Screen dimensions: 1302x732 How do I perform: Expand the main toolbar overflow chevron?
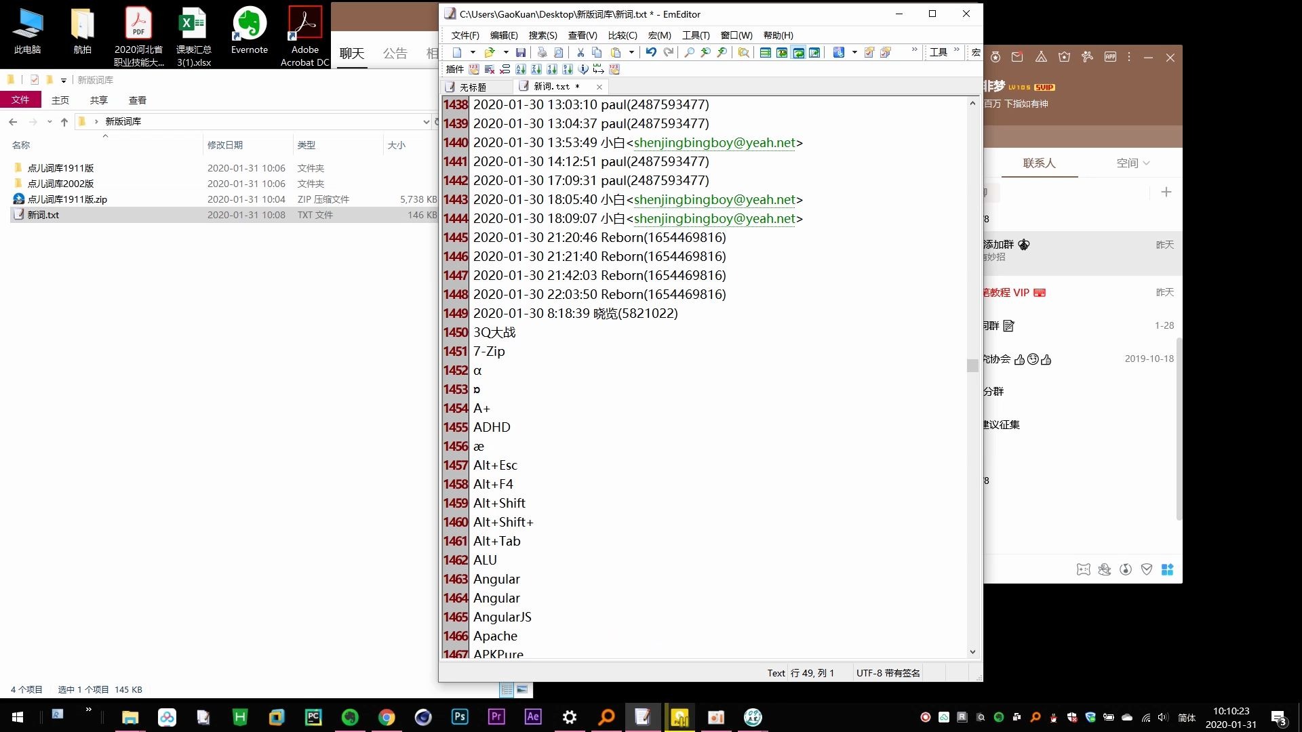(x=915, y=49)
